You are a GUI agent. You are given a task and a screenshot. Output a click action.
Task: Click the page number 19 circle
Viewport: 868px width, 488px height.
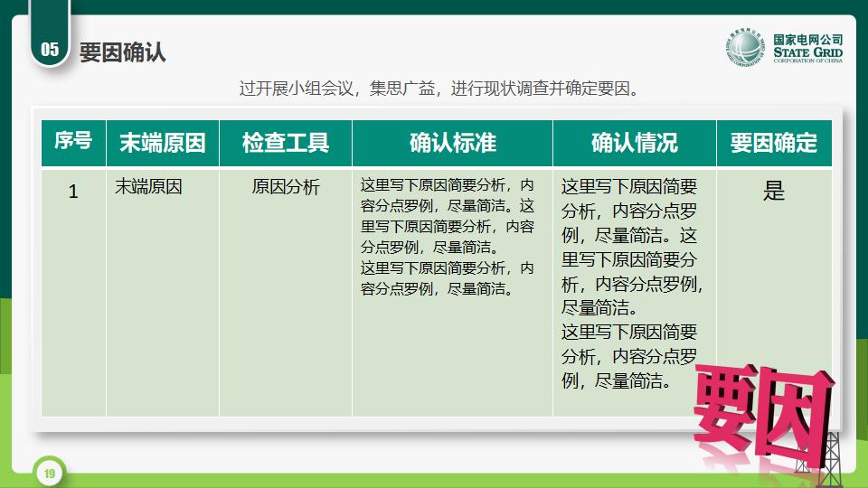(x=50, y=473)
